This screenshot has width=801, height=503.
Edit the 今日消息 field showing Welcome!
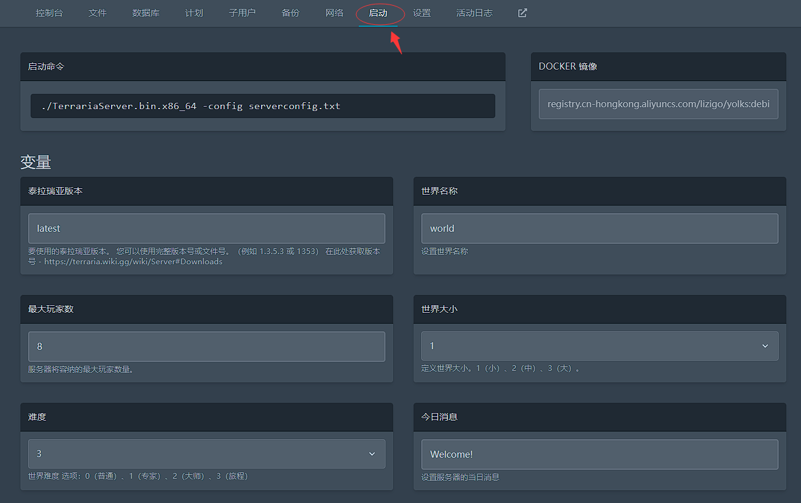click(599, 454)
